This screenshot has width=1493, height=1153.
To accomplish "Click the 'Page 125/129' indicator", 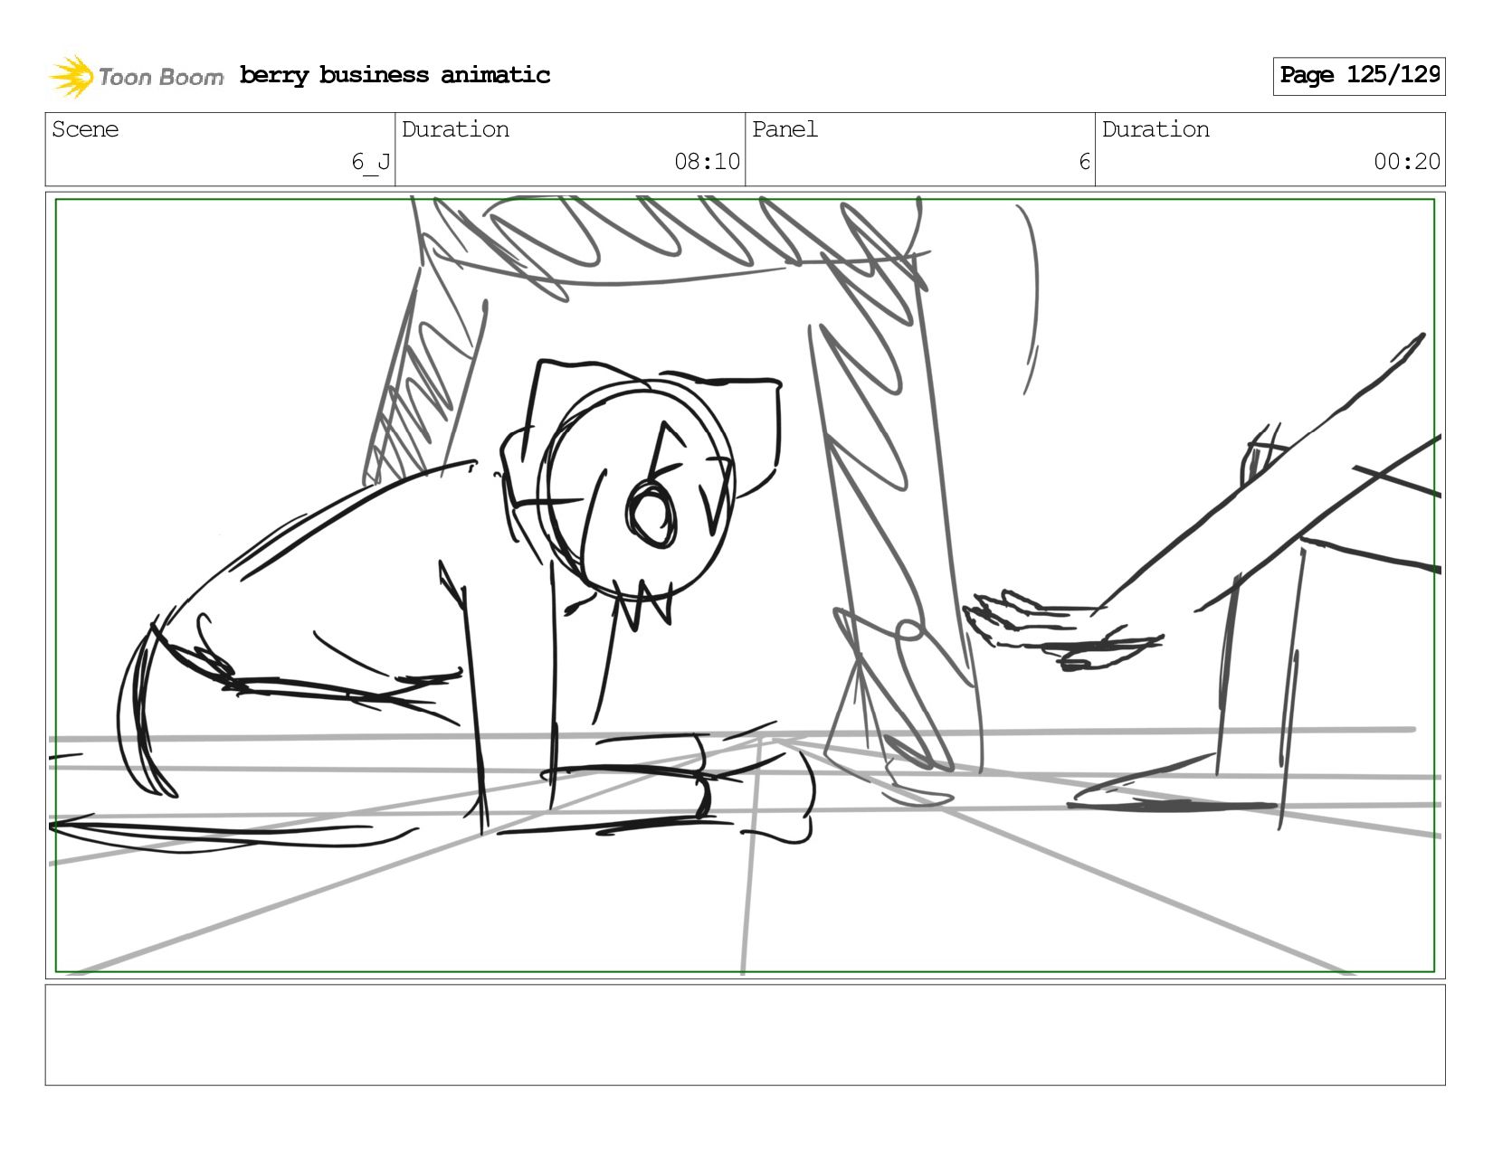I will point(1359,76).
